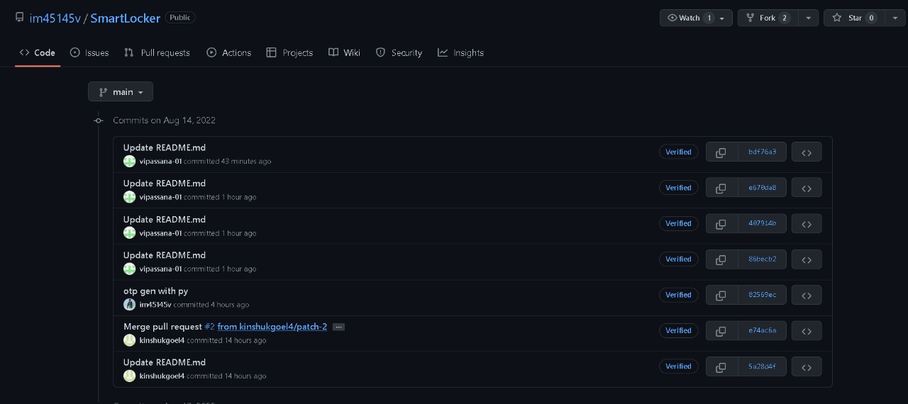Open commit hash 407914b
908x404 pixels.
tap(762, 223)
